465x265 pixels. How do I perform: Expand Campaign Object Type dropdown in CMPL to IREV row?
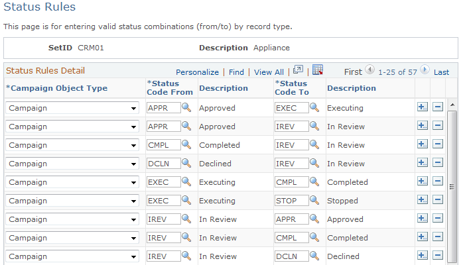pos(72,145)
